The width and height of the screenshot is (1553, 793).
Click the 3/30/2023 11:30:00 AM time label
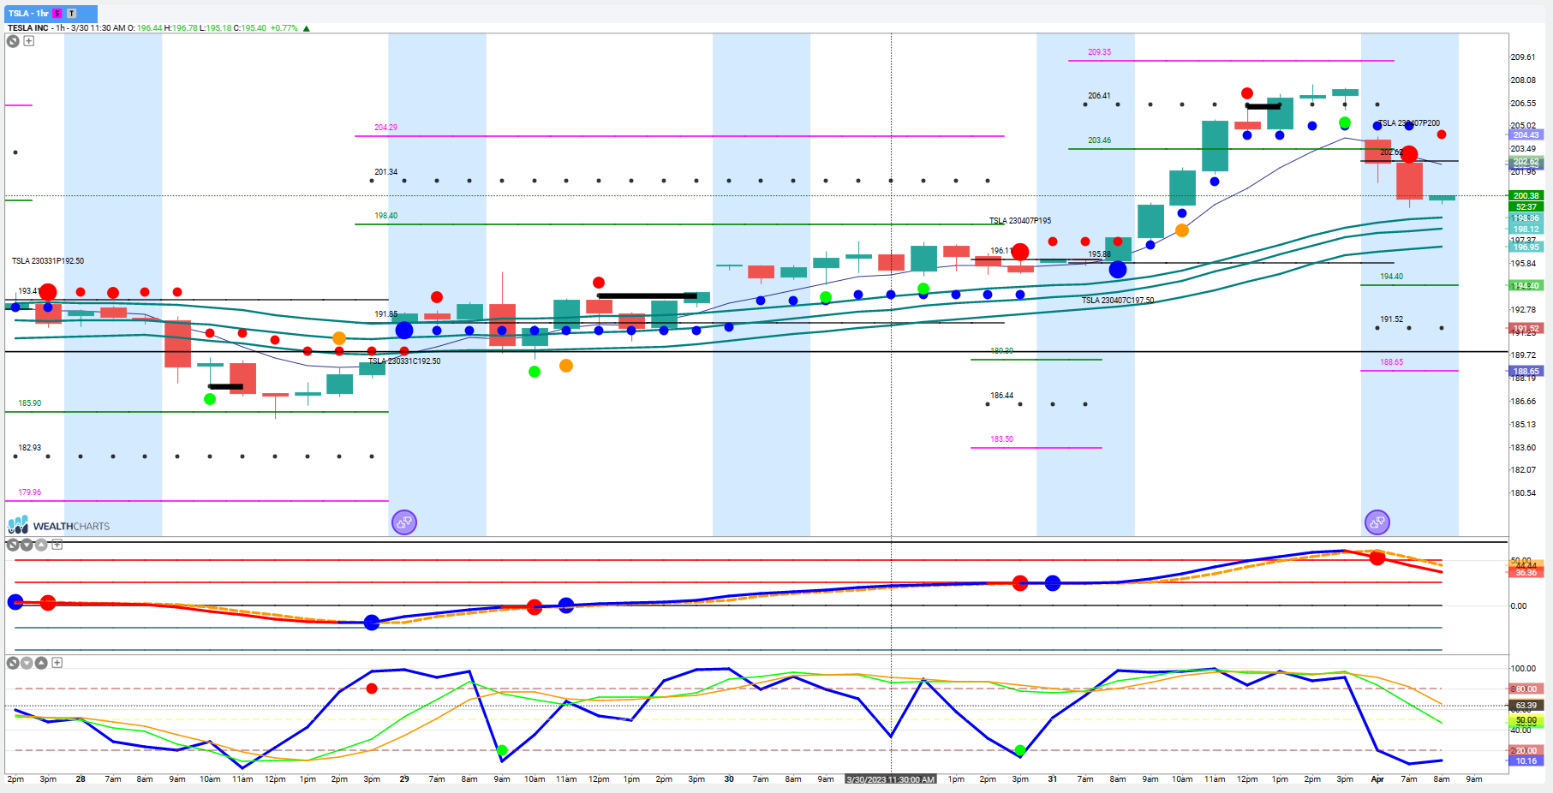(x=891, y=779)
